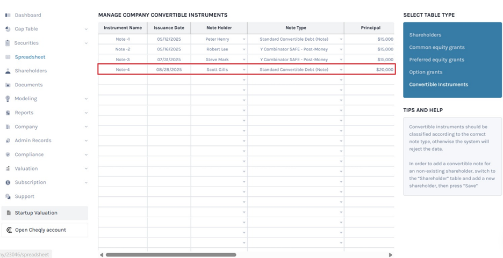The height and width of the screenshot is (258, 503).
Task: Click the horizontal scrollbar under the table
Action: coord(171,255)
